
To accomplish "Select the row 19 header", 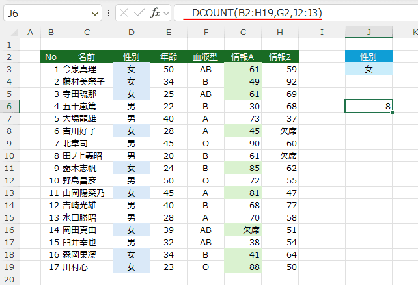I will tap(10, 267).
